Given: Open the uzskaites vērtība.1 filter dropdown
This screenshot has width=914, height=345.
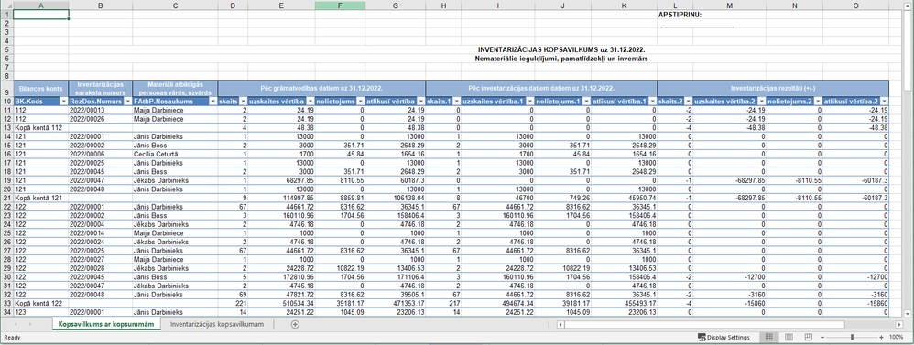Looking at the screenshot, I should point(529,102).
